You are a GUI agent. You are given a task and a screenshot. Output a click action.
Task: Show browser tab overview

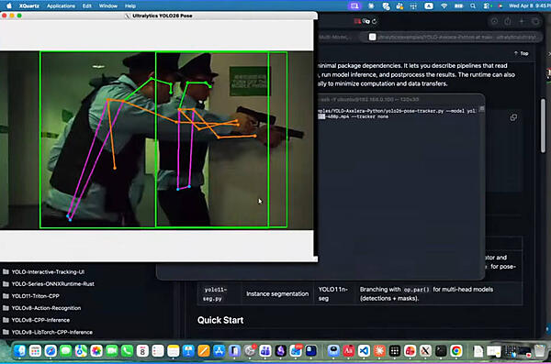pyautogui.click(x=535, y=22)
